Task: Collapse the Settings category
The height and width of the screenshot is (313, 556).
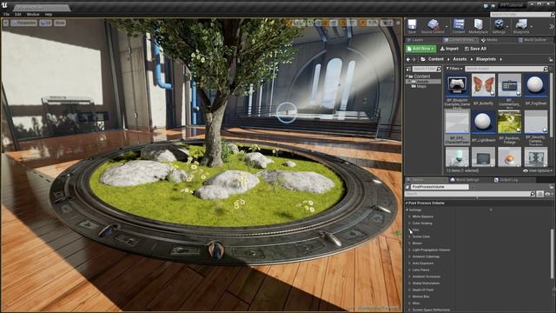Action: tap(407, 210)
